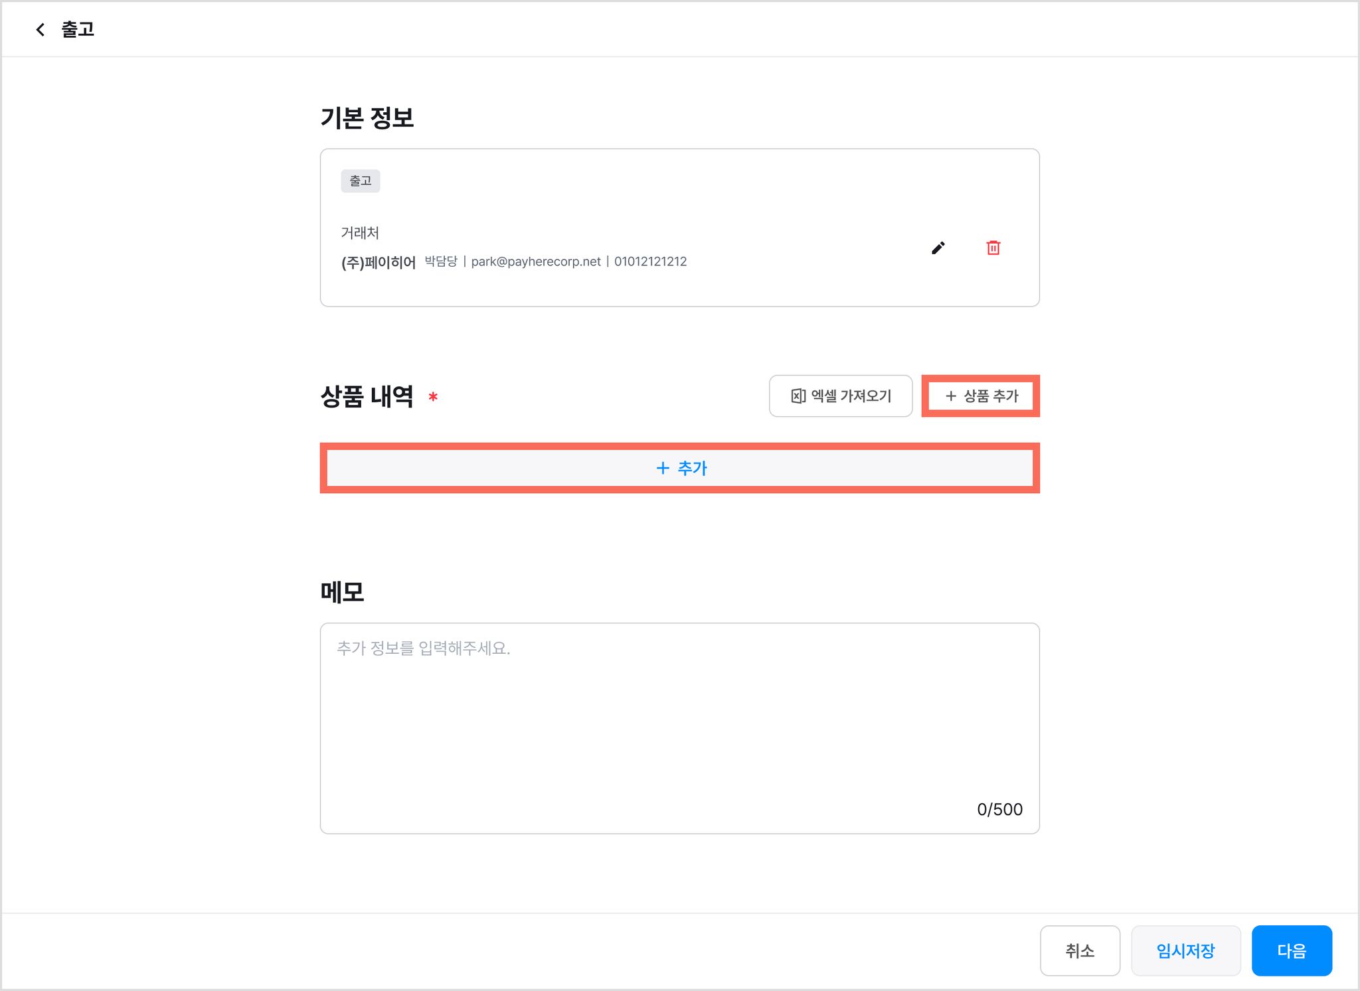Viewport: 1360px width, 991px height.
Task: Click the 취소 button
Action: (1080, 951)
